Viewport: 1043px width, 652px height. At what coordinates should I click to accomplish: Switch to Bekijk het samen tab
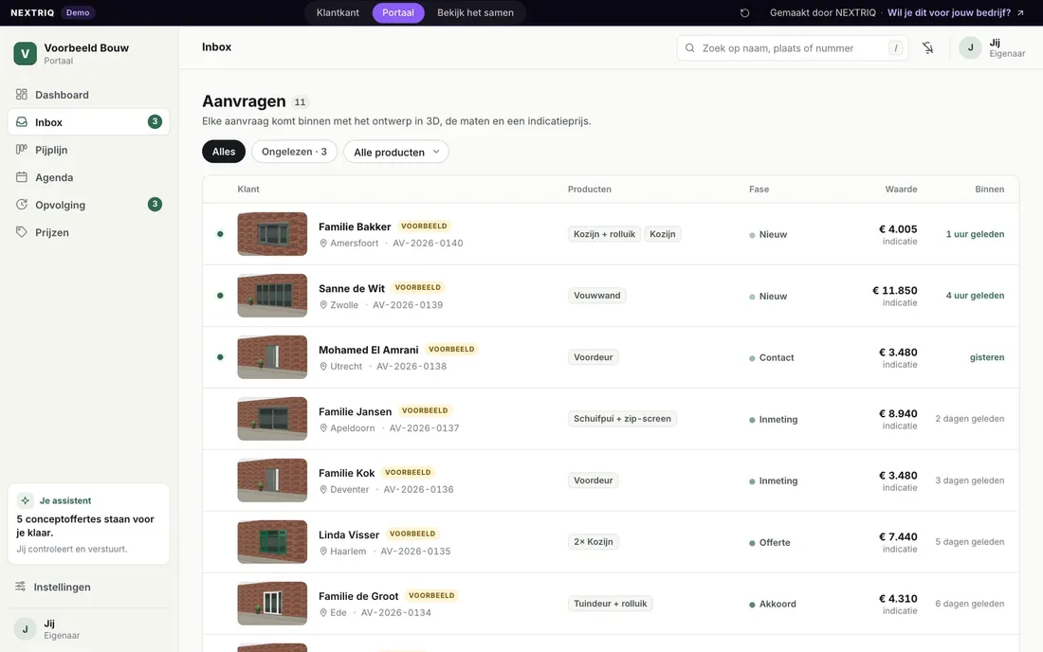(x=476, y=12)
